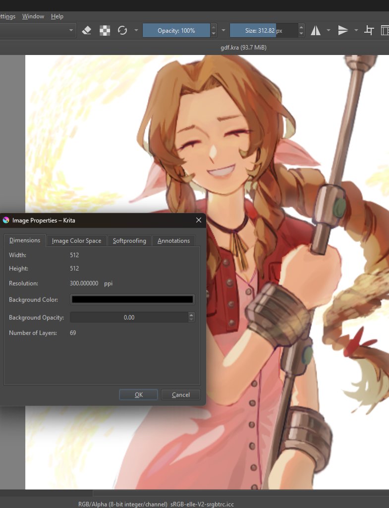Click the Background Opacity 0.00 field
Viewport: 389px width, 508px height.
tap(129, 318)
